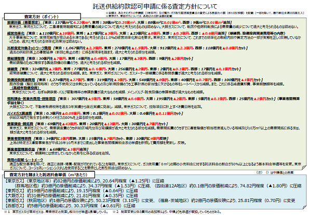Screen dimensions: 309x215
Task: Click the title 託送供給約款認可申請に係る査定方針について
Action: pos(155,7)
